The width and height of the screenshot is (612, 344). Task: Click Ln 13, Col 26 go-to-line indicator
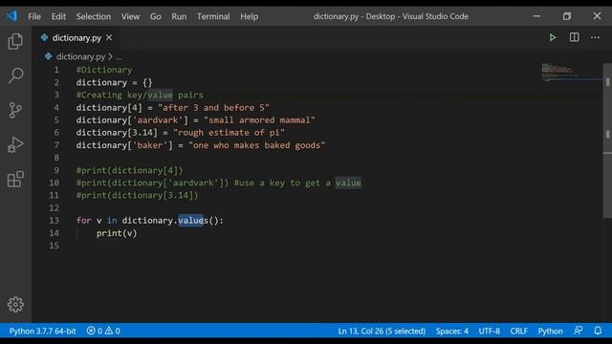382,331
